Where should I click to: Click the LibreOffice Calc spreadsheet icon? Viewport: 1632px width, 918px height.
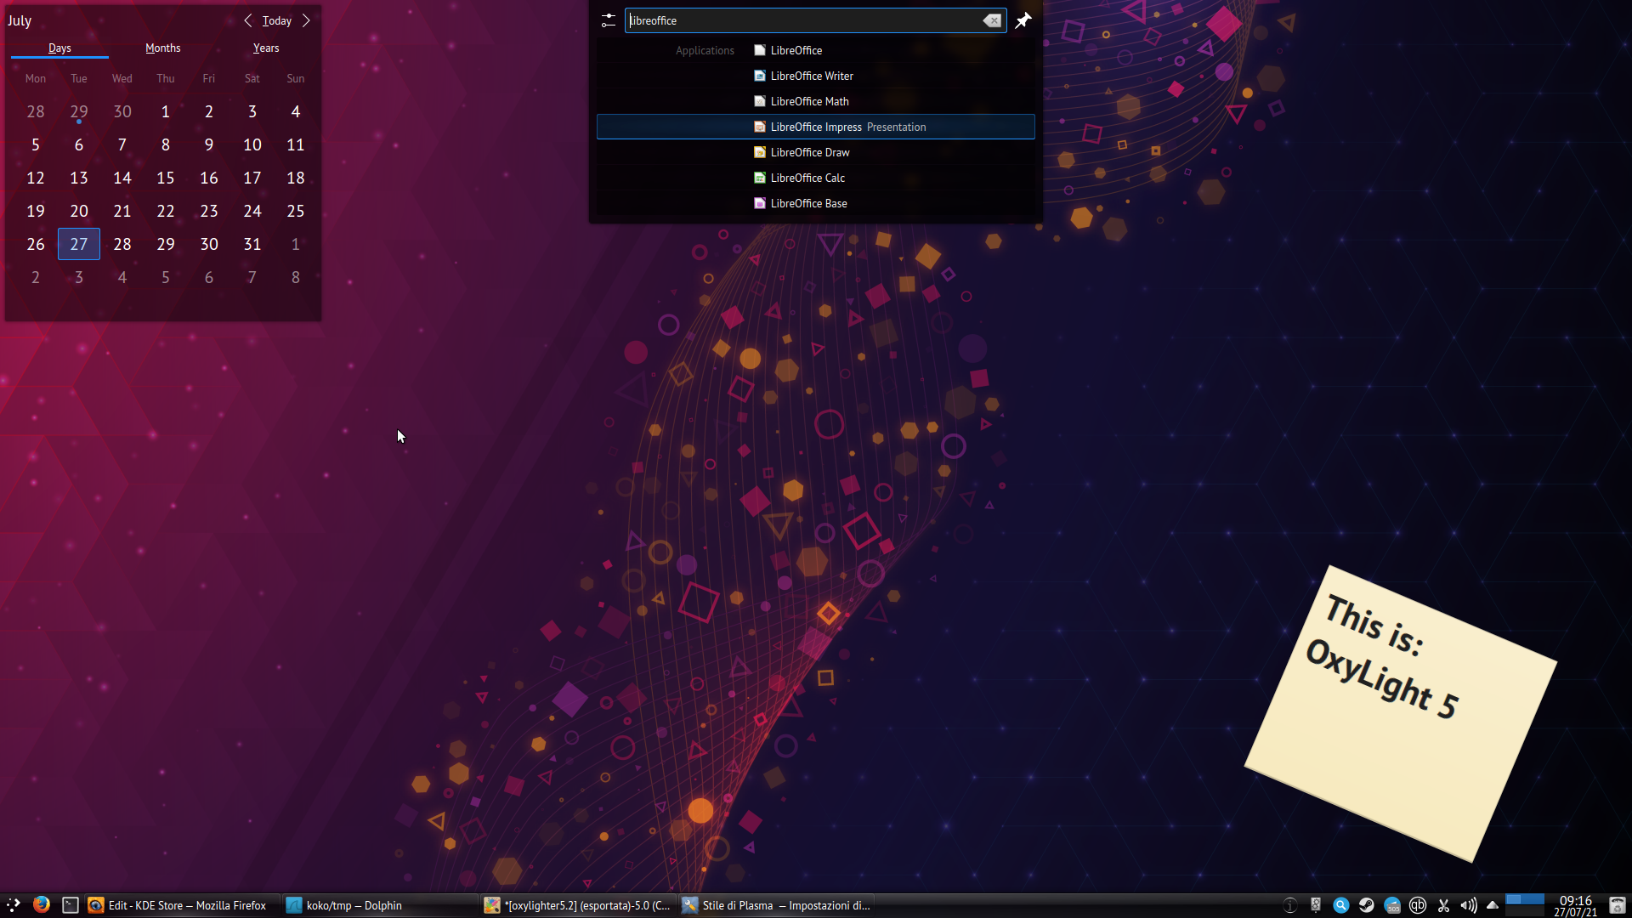coord(760,178)
